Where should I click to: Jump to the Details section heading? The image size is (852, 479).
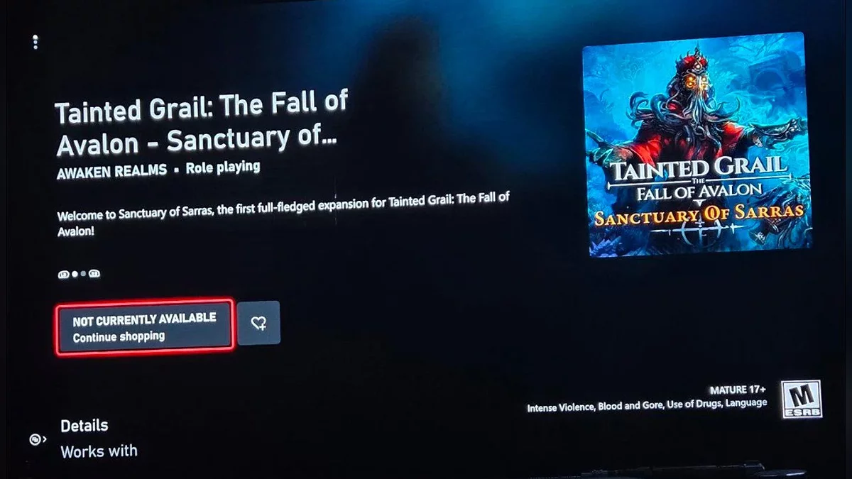(x=84, y=426)
